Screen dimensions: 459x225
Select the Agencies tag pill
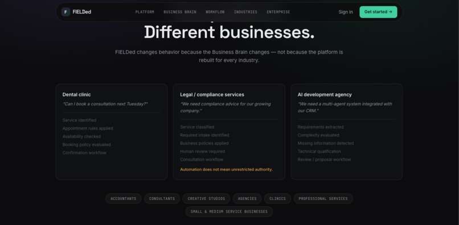pyautogui.click(x=247, y=199)
